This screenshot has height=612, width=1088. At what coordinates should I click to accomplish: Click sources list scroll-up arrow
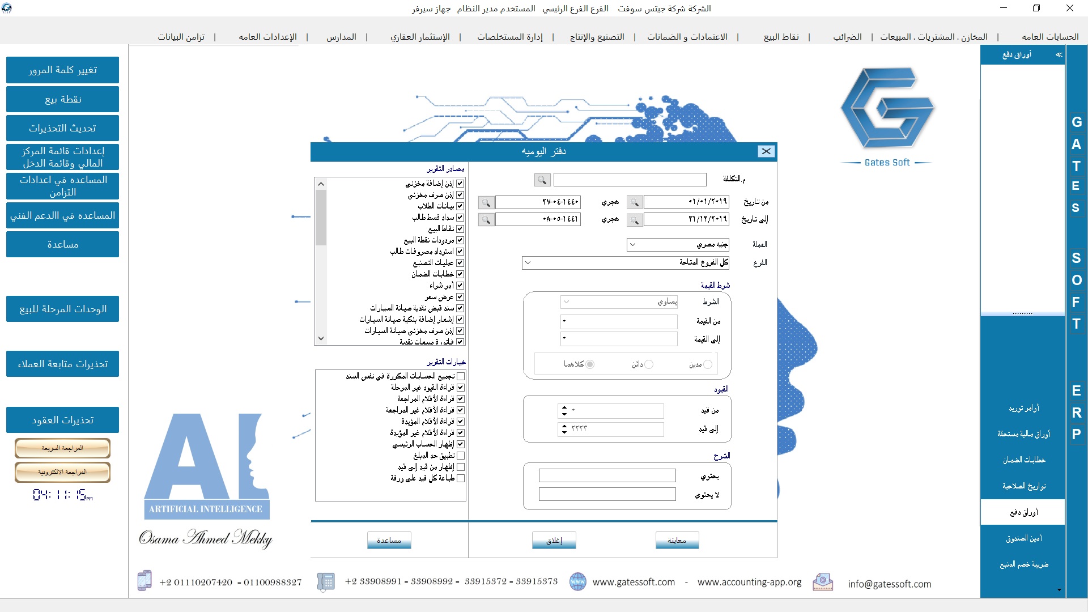[321, 184]
